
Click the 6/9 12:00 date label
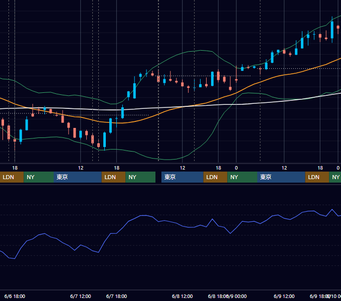pyautogui.click(x=284, y=296)
